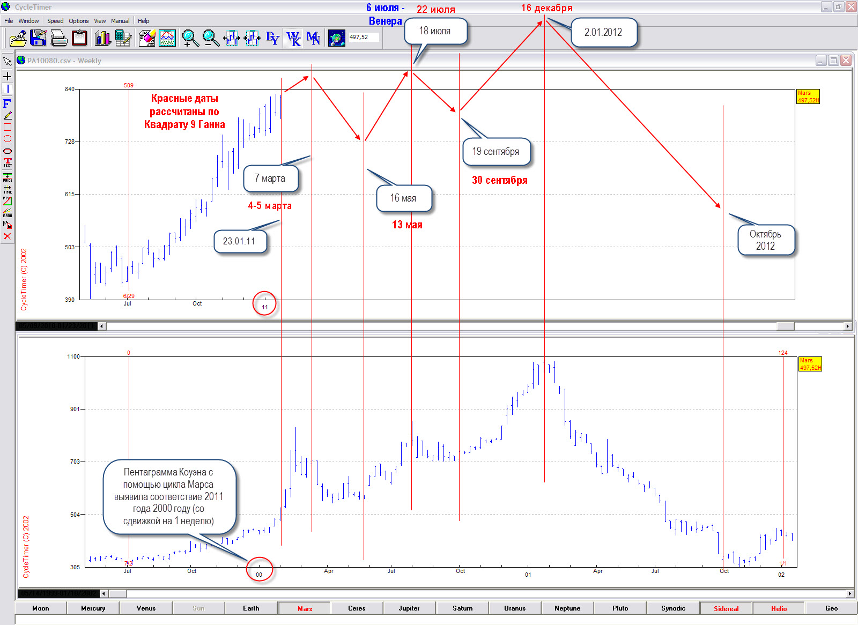858x625 pixels.
Task: Click the 497,52 value input field
Action: click(364, 38)
